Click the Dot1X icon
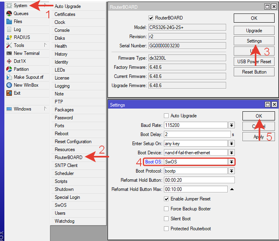 (x=9, y=61)
